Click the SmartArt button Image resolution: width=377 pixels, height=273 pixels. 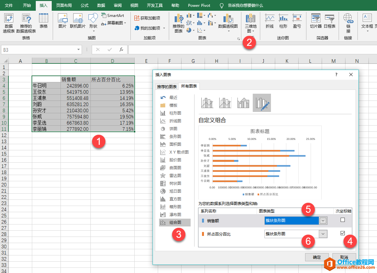[113, 15]
